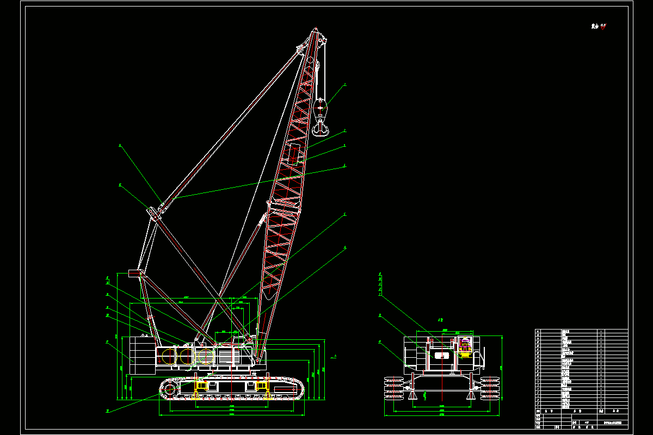Image resolution: width=653 pixels, height=435 pixels.
Task: Pick the A-frame gantry apex joint
Action: coord(154,213)
